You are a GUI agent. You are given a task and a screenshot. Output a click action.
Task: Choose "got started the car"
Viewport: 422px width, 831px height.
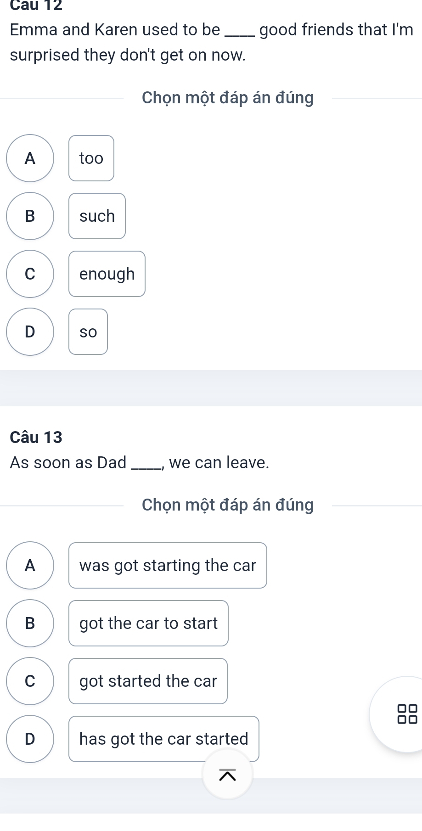pos(148,681)
